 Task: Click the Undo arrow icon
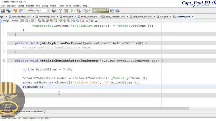[15, 10]
